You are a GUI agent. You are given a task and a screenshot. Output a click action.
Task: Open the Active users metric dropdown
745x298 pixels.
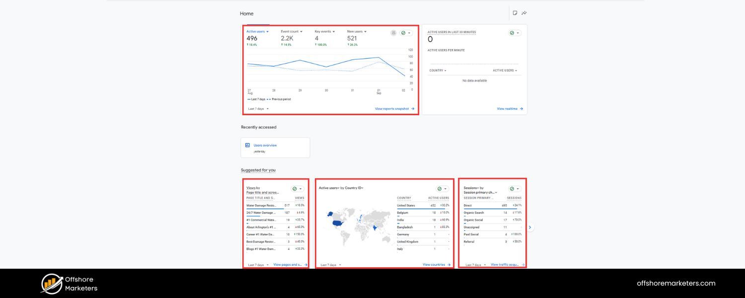click(x=267, y=32)
